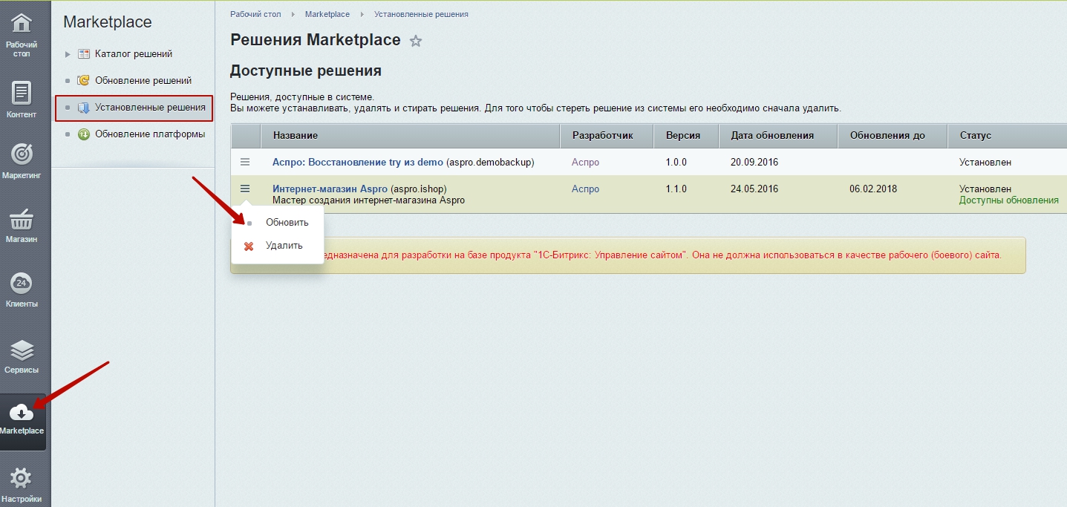Select Установленные решения in sidebar
This screenshot has height=507, width=1067.
point(150,108)
